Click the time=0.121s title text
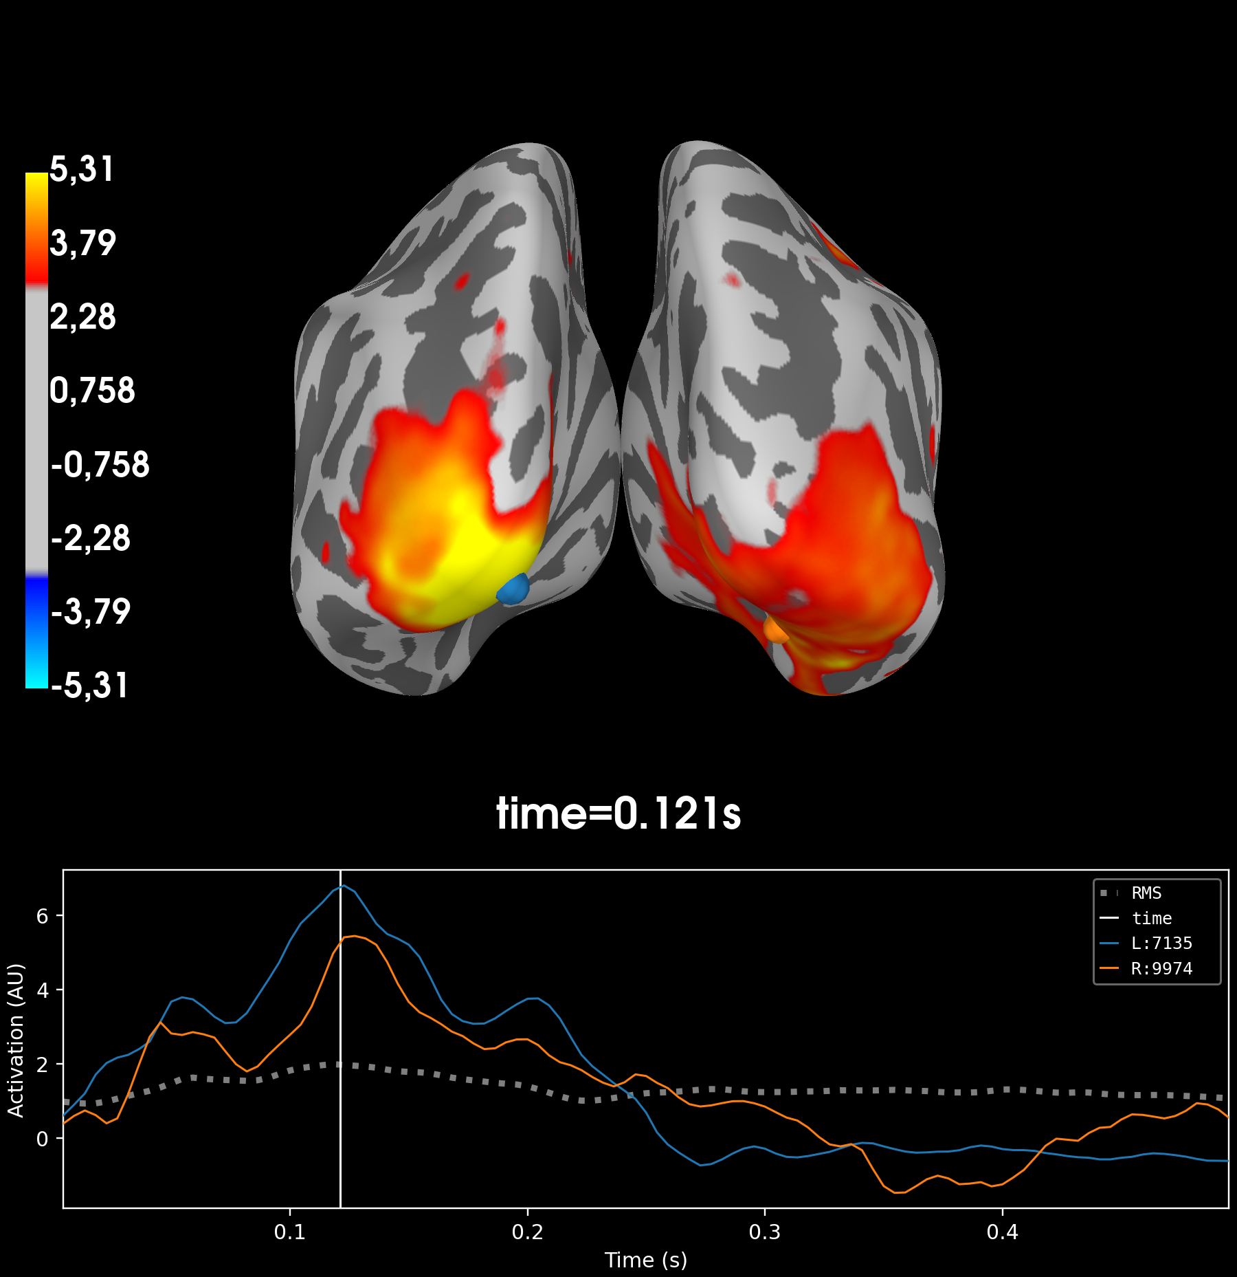The width and height of the screenshot is (1237, 1277). 618,814
